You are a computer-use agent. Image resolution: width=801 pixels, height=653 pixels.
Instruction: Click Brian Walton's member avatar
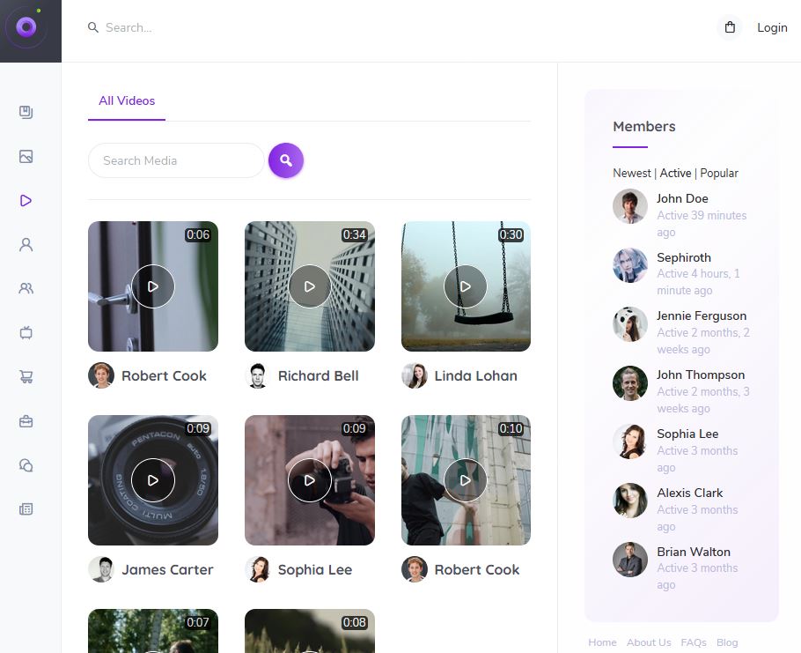click(x=630, y=560)
